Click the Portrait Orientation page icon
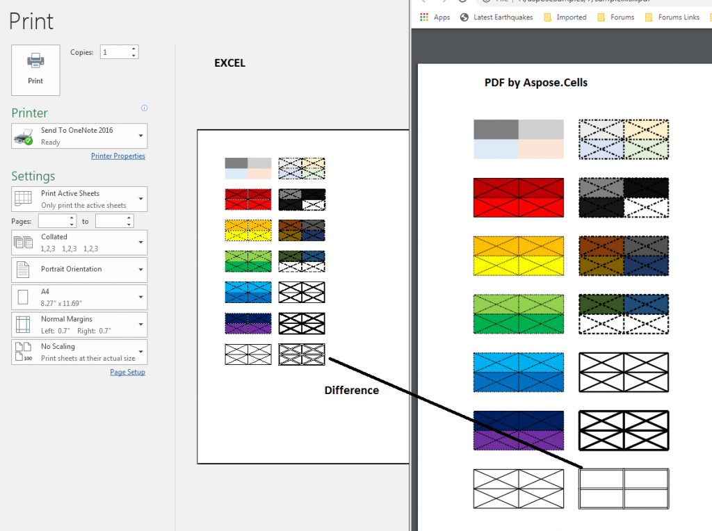 pos(23,270)
